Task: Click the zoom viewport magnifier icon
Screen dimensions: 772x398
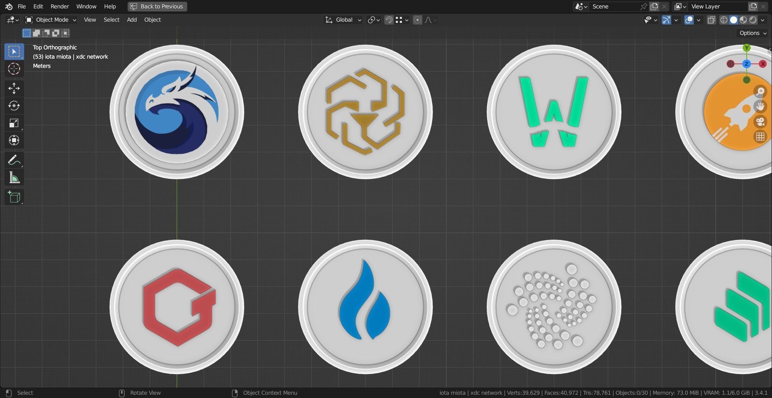Action: (x=760, y=91)
